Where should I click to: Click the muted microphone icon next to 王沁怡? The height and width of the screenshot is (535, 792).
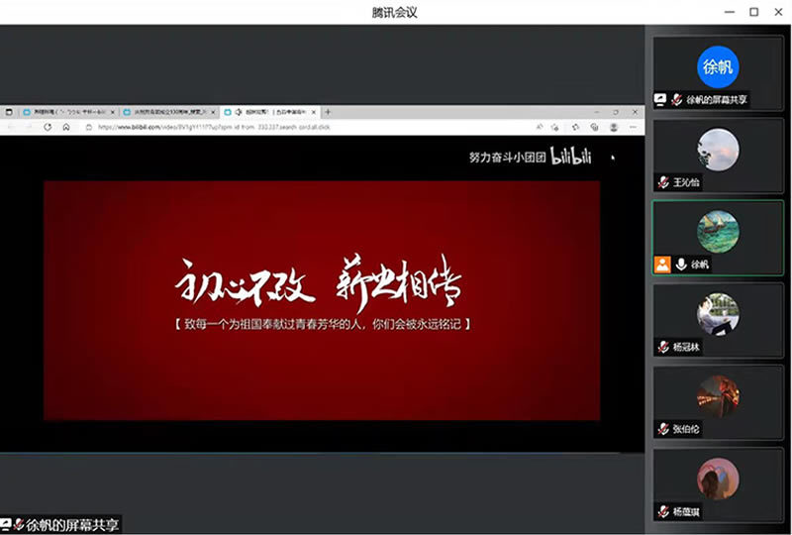[x=663, y=182]
